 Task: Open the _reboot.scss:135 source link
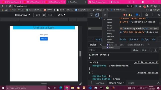147,73
